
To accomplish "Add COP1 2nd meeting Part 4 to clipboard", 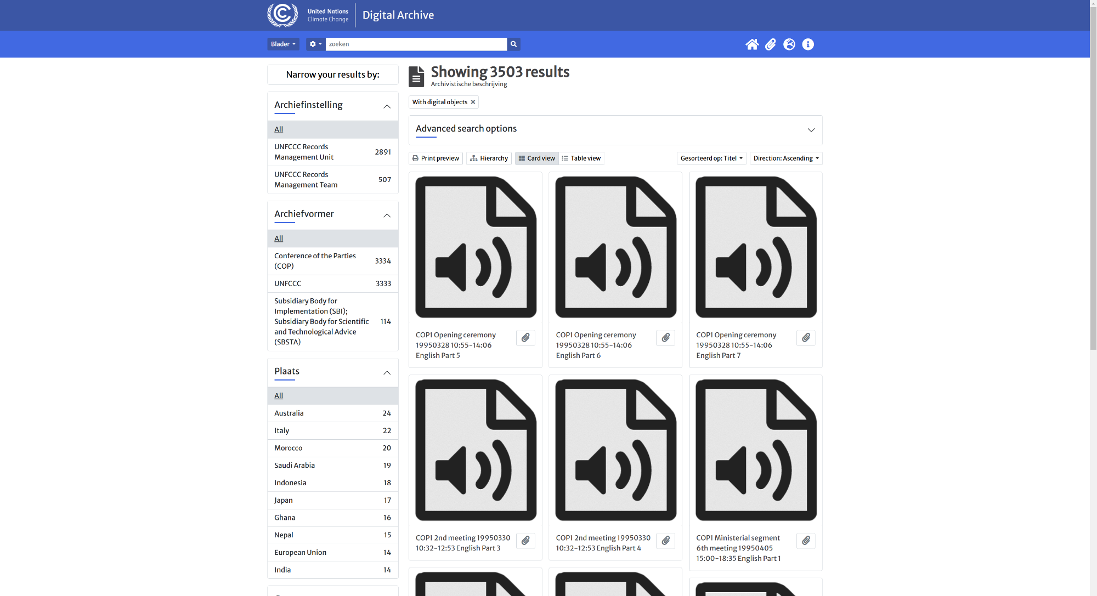I will coord(665,541).
